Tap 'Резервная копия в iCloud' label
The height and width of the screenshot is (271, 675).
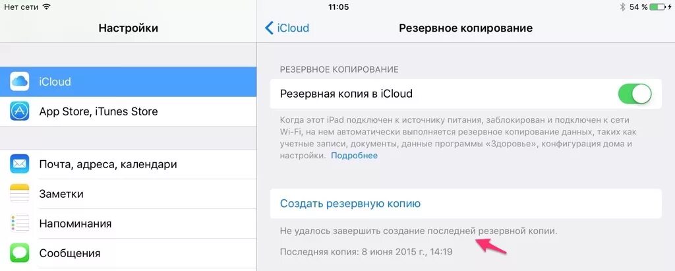click(x=346, y=94)
